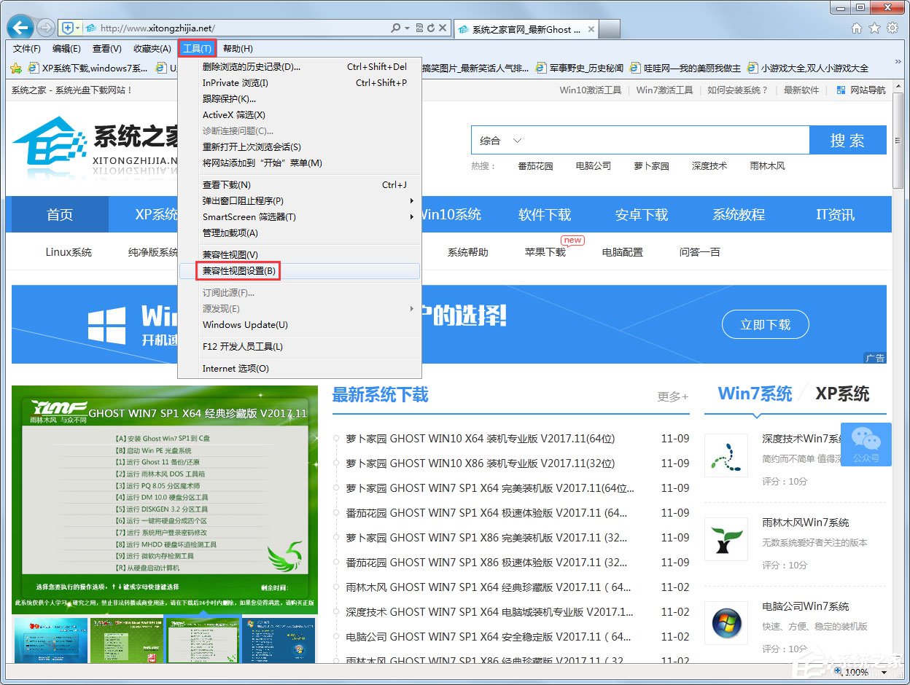Click the Compatibility View icon in address bar
Viewport: 910px width, 685px height.
419,27
